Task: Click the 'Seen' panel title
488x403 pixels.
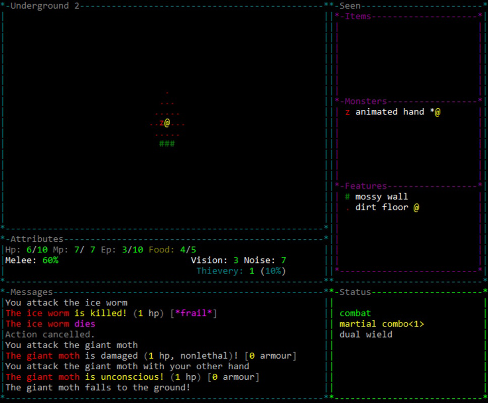Action: tap(350, 6)
